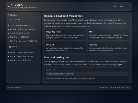The image size is (138, 103).
Task: Click the "Practical tasting tips" heading
Action: tap(57, 57)
